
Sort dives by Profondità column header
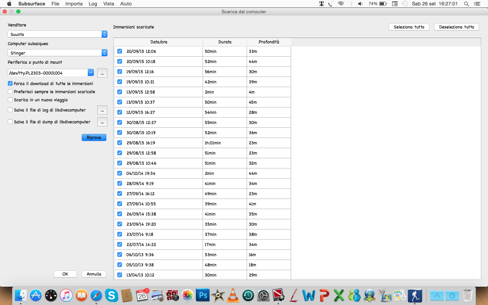(x=269, y=42)
